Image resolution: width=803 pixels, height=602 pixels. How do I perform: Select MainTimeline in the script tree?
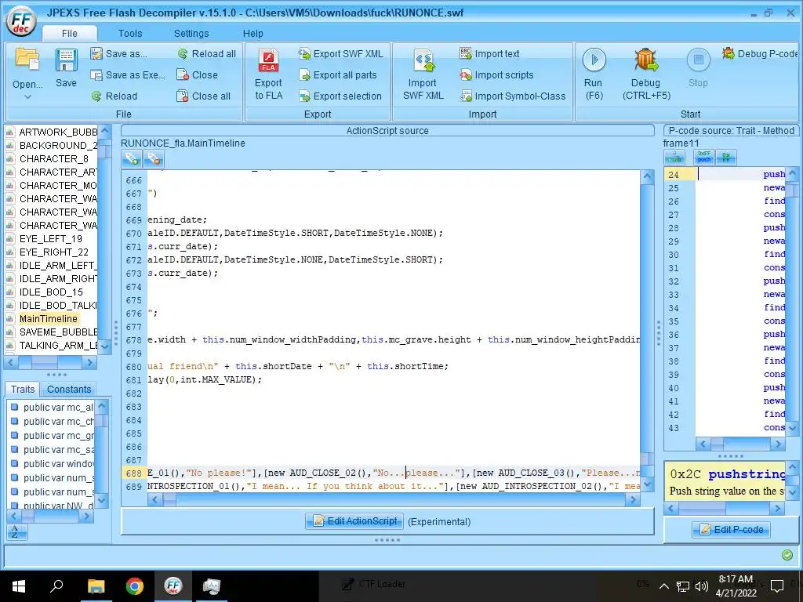click(48, 319)
